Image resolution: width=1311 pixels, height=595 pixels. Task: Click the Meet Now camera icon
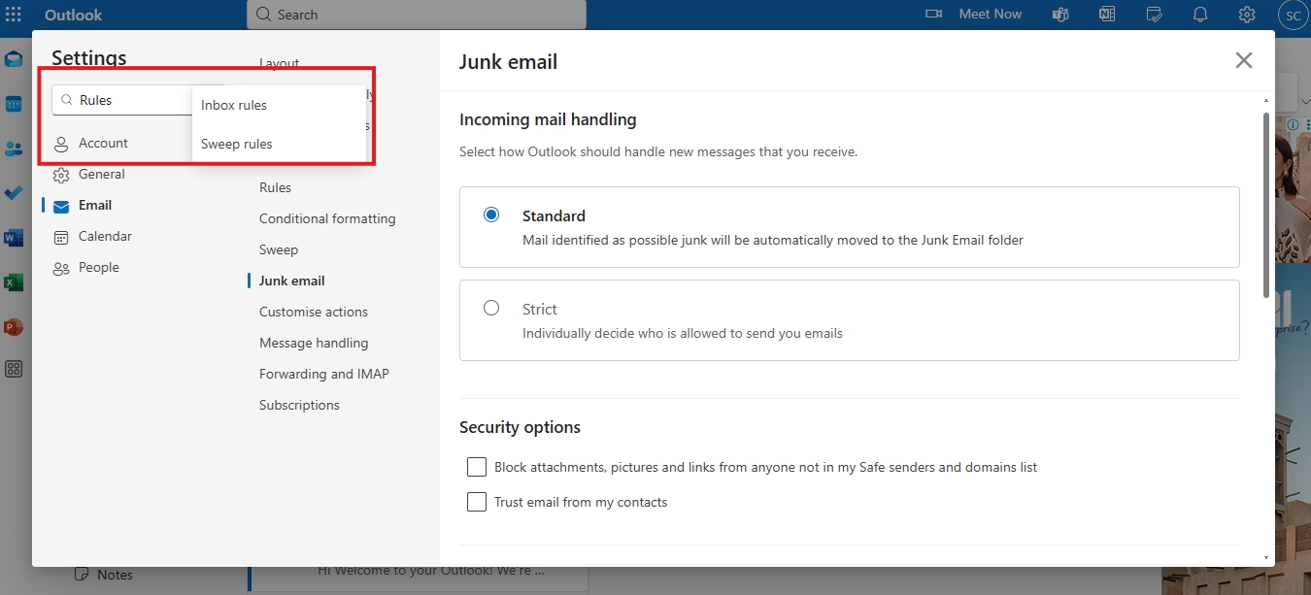pyautogui.click(x=934, y=15)
